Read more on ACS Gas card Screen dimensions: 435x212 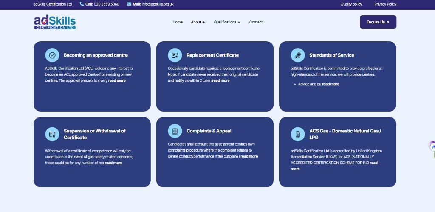(x=334, y=166)
